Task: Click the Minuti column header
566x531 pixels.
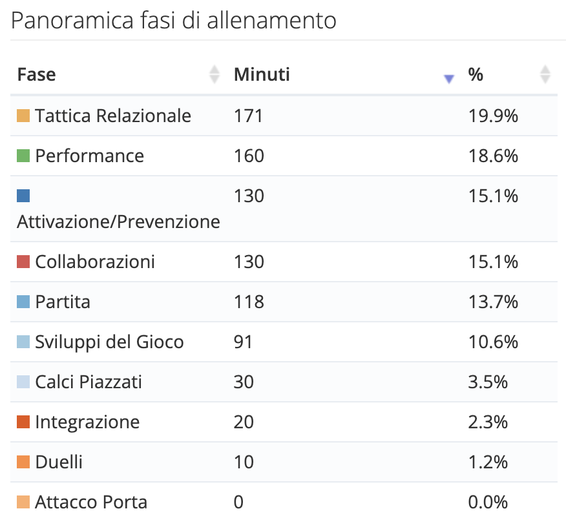Action: pos(262,75)
